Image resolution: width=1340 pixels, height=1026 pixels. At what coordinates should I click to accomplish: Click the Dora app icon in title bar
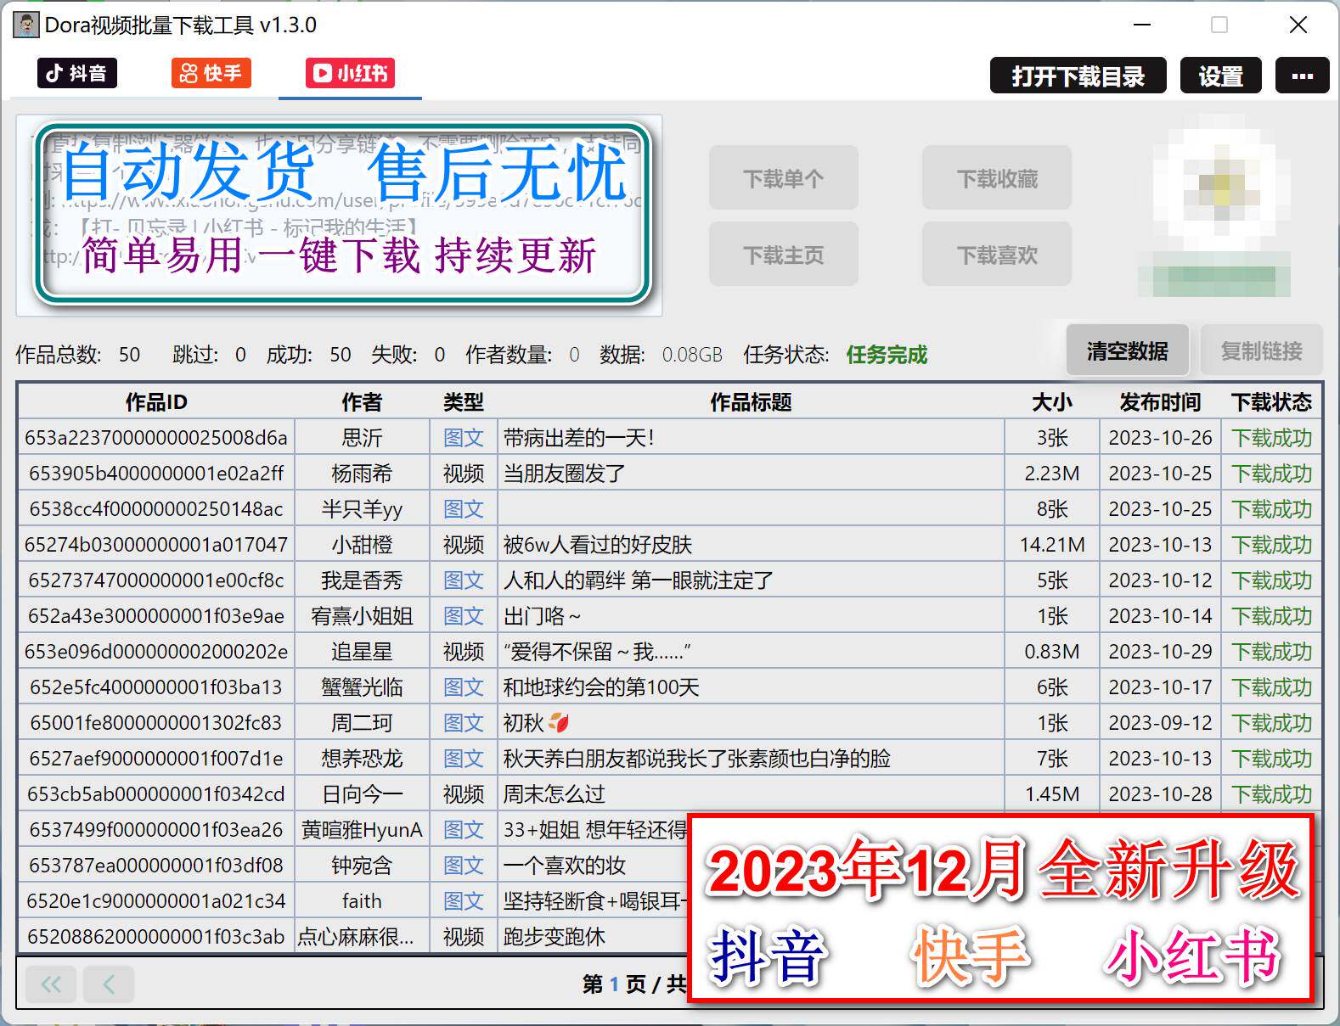pos(26,25)
